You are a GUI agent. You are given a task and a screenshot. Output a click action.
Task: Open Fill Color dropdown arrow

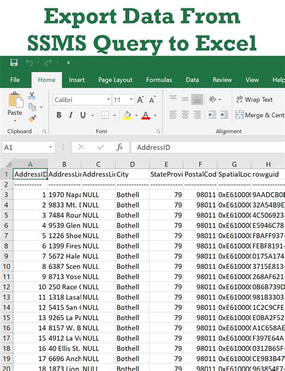(x=136, y=115)
